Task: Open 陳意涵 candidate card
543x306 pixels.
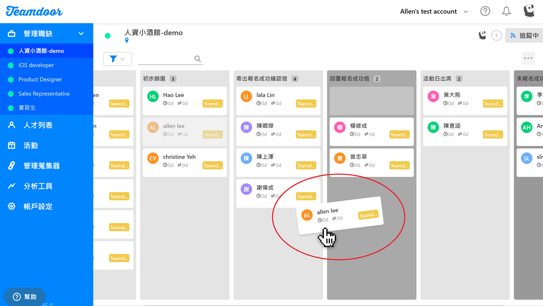Action: point(465,132)
